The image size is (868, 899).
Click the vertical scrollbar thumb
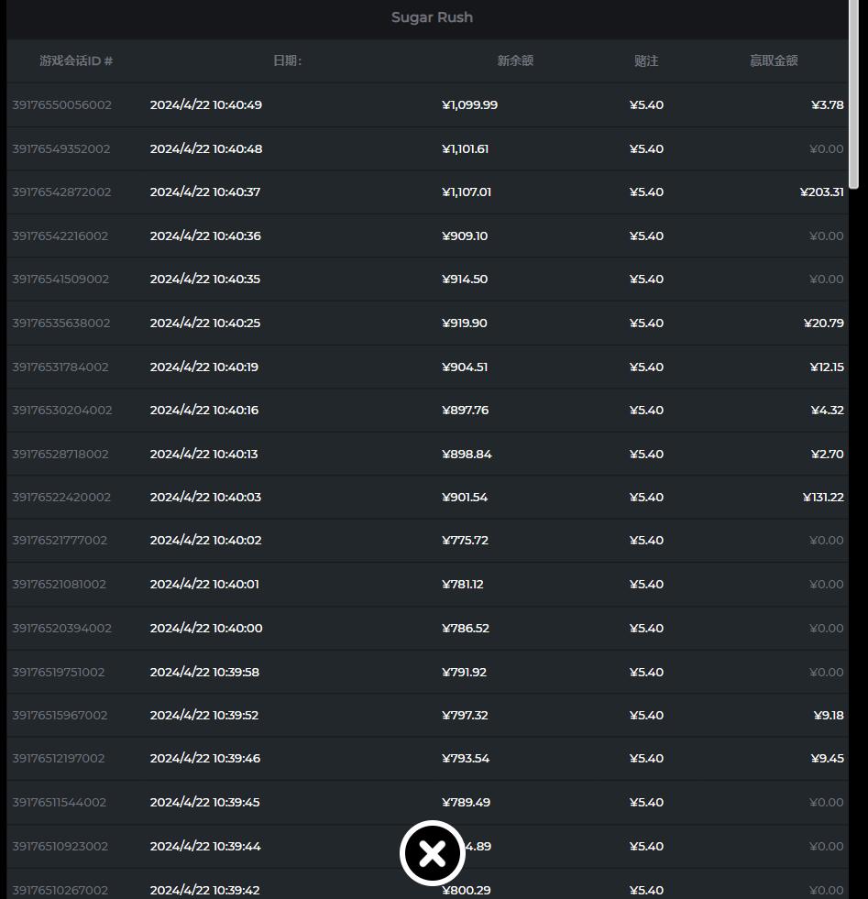coord(853,94)
